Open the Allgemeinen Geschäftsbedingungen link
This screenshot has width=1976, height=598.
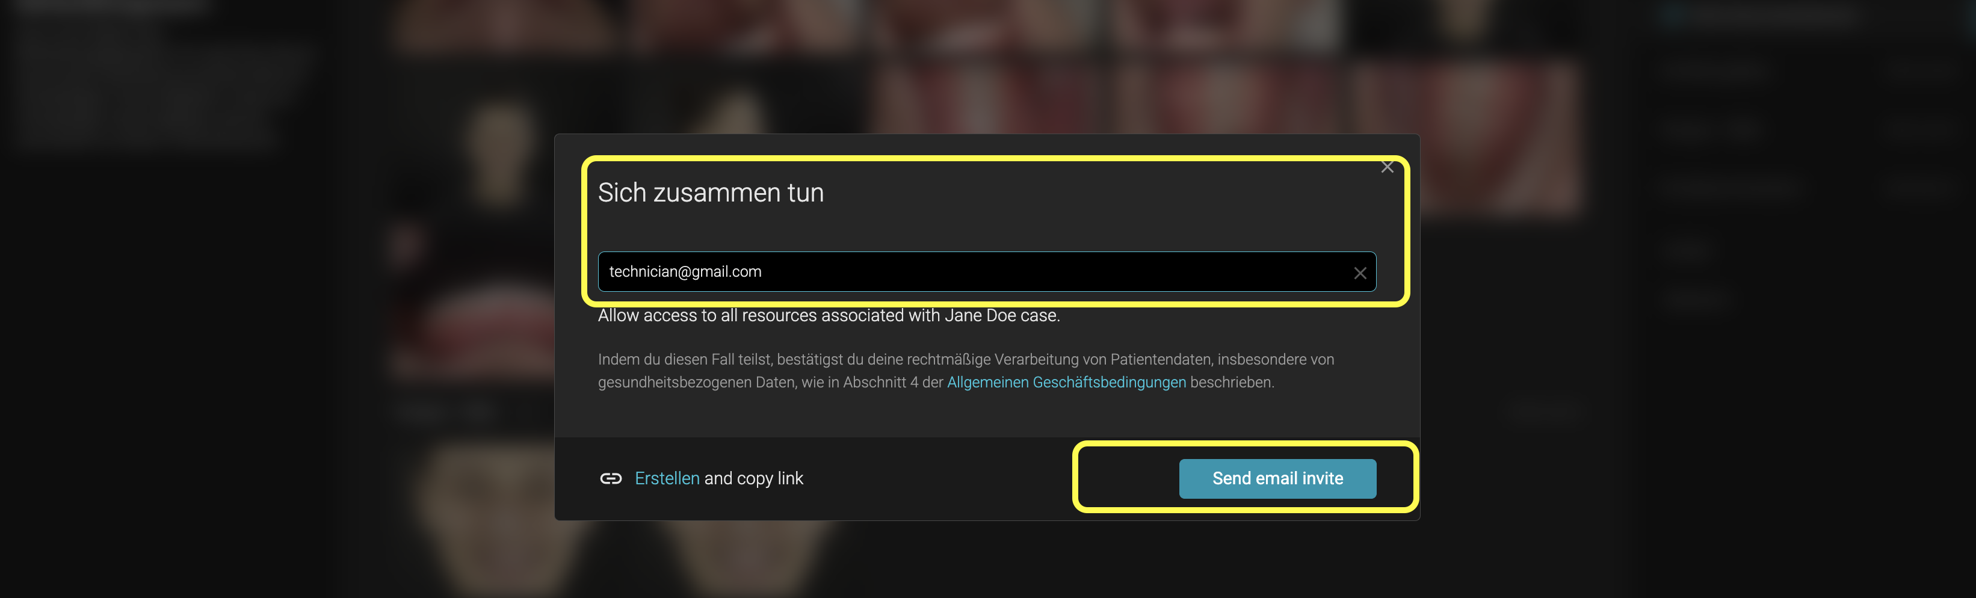[1066, 382]
